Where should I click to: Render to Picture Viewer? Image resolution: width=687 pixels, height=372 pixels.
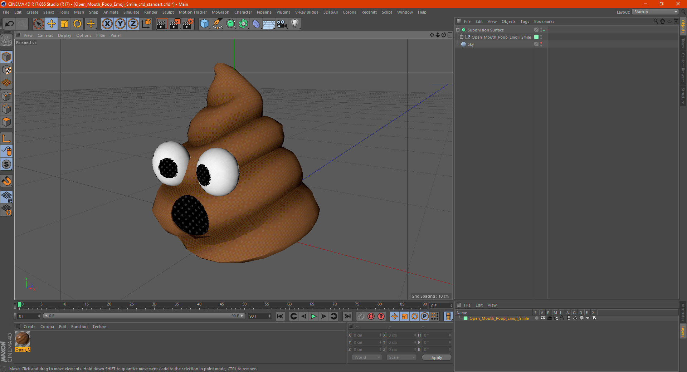coord(175,24)
